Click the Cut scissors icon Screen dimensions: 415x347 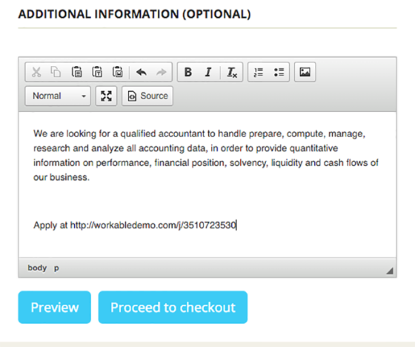point(36,72)
